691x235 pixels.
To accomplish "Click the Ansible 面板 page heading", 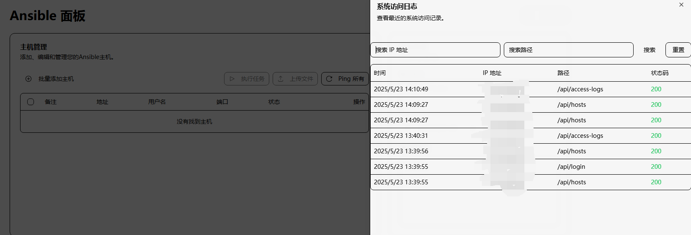I will pos(47,15).
